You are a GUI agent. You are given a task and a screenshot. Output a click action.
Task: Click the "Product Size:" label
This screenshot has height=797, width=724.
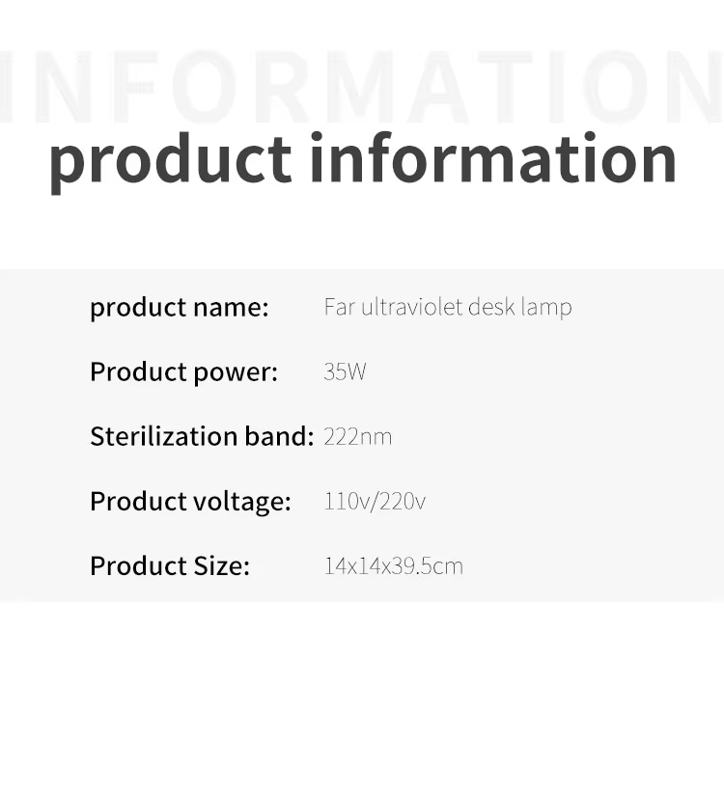pos(170,565)
